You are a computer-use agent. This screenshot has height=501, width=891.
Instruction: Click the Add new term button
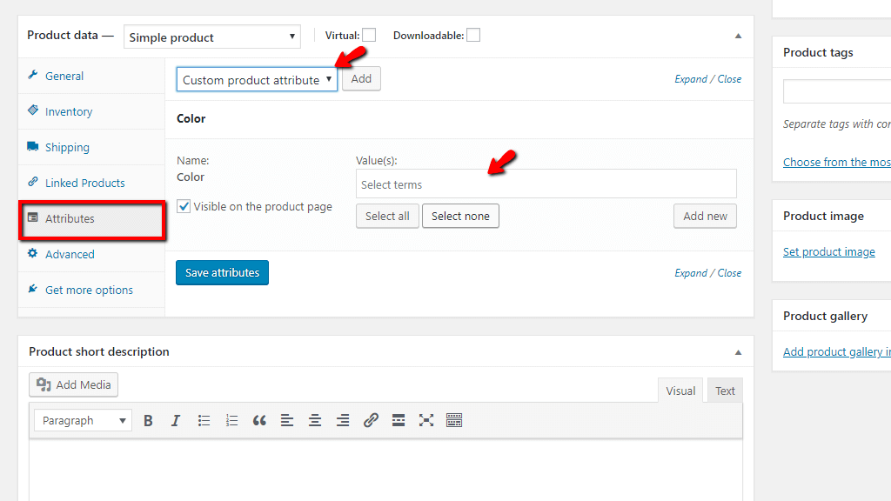(x=705, y=216)
